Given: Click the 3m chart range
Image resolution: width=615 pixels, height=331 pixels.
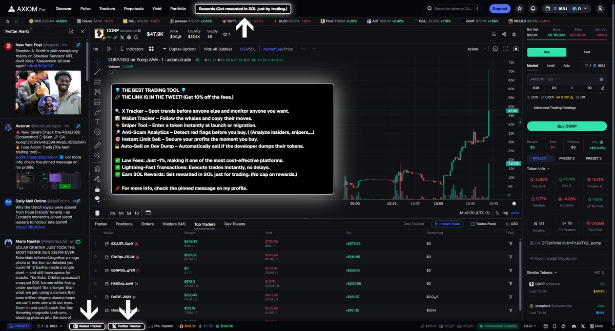Looking at the screenshot, I should [x=112, y=213].
